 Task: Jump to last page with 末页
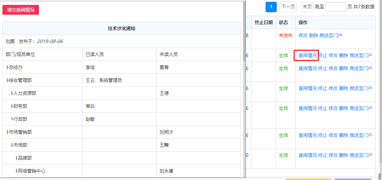click(x=307, y=7)
